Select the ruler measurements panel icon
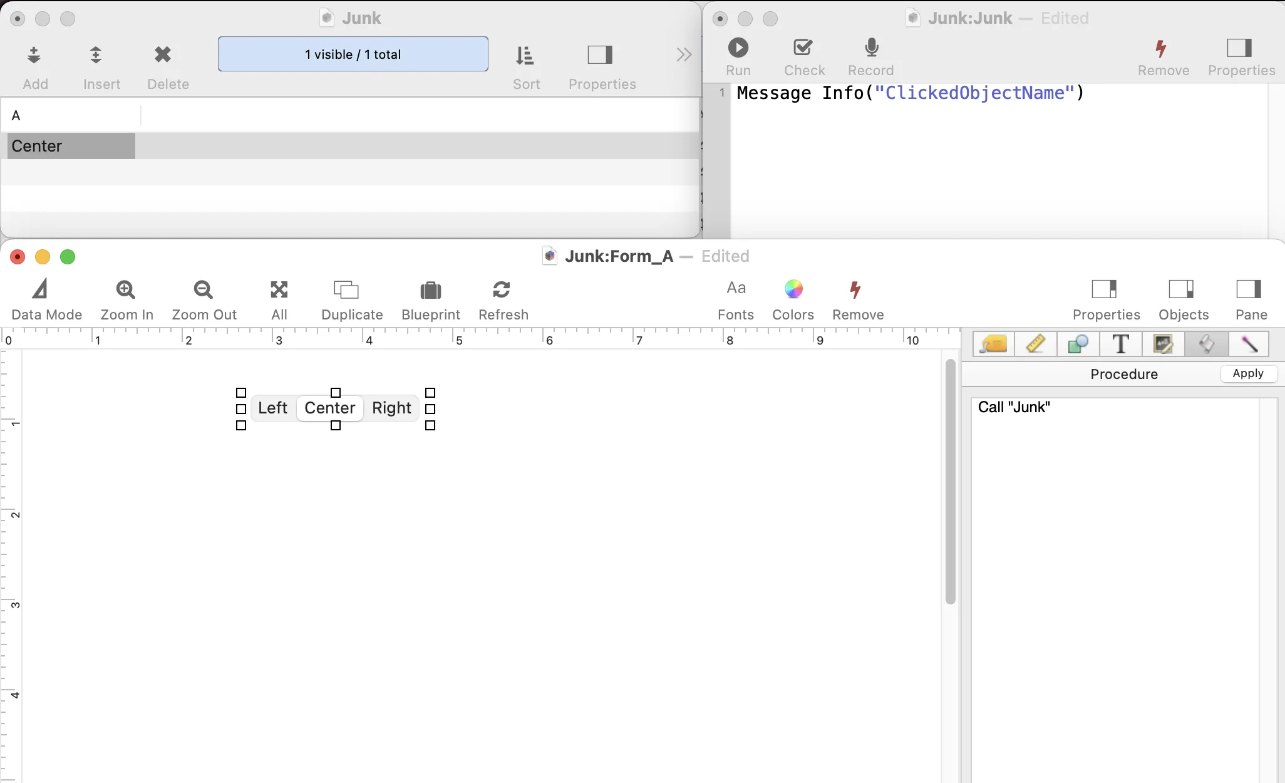Viewport: 1285px width, 783px height. click(x=1036, y=344)
